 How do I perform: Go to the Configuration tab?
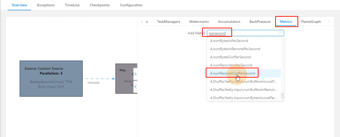tap(131, 5)
